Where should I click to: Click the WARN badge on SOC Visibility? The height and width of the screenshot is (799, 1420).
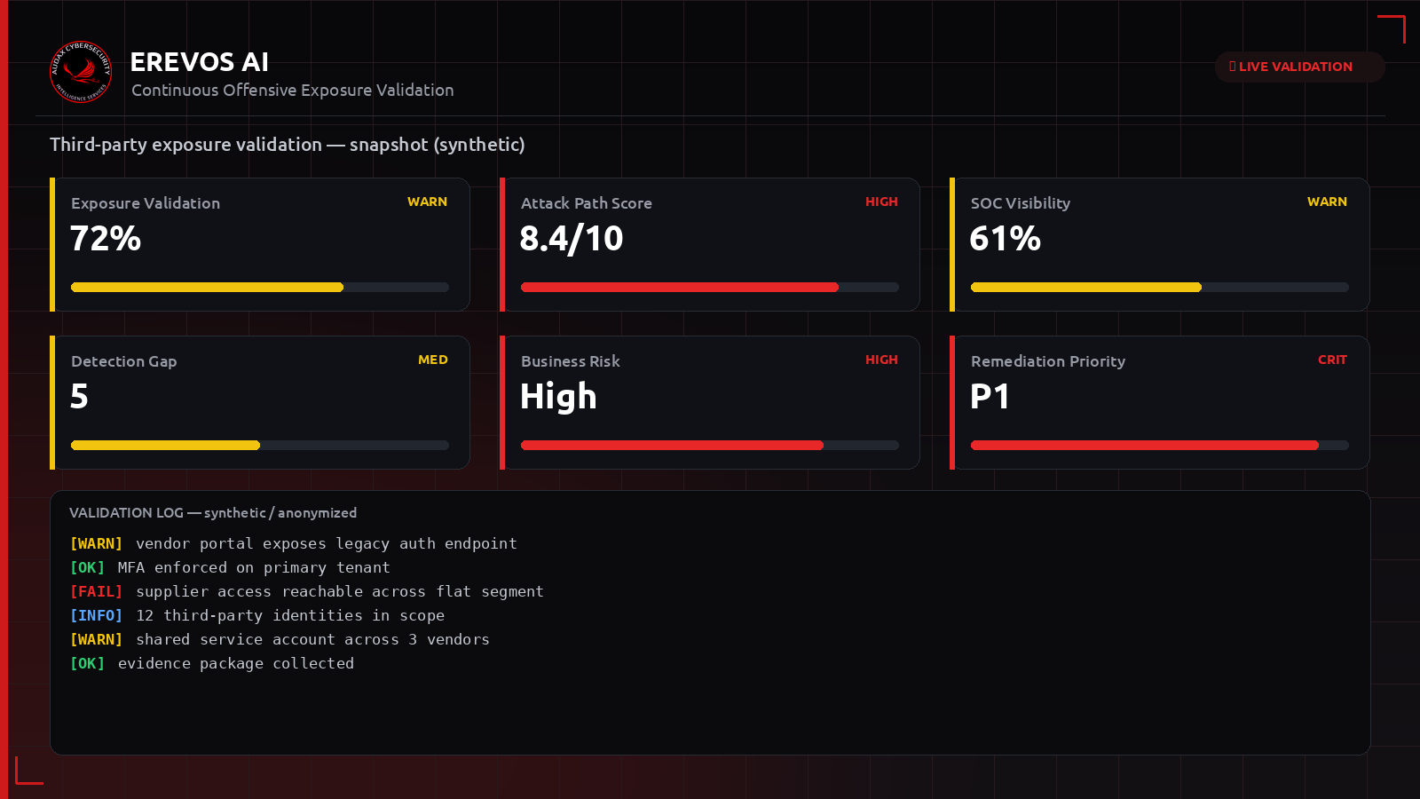pyautogui.click(x=1327, y=202)
